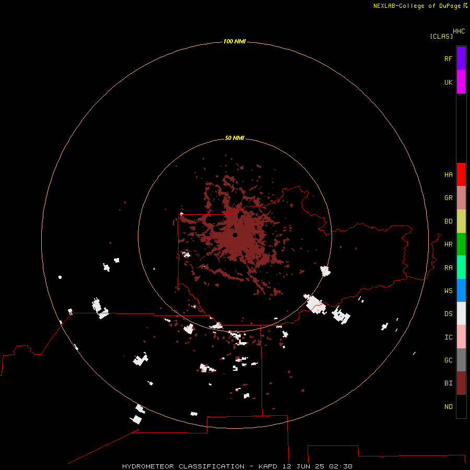This screenshot has width=470, height=470.
Task: Select the BI legend label
Action: pos(448,383)
